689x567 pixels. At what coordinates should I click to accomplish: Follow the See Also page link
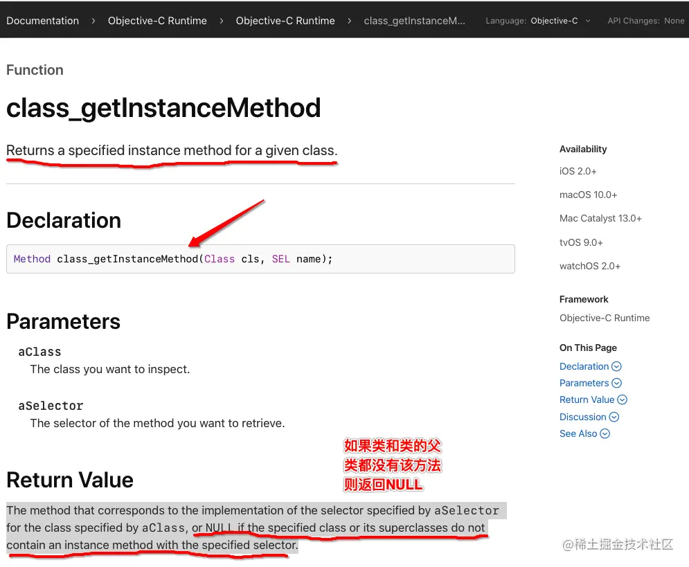click(x=578, y=433)
